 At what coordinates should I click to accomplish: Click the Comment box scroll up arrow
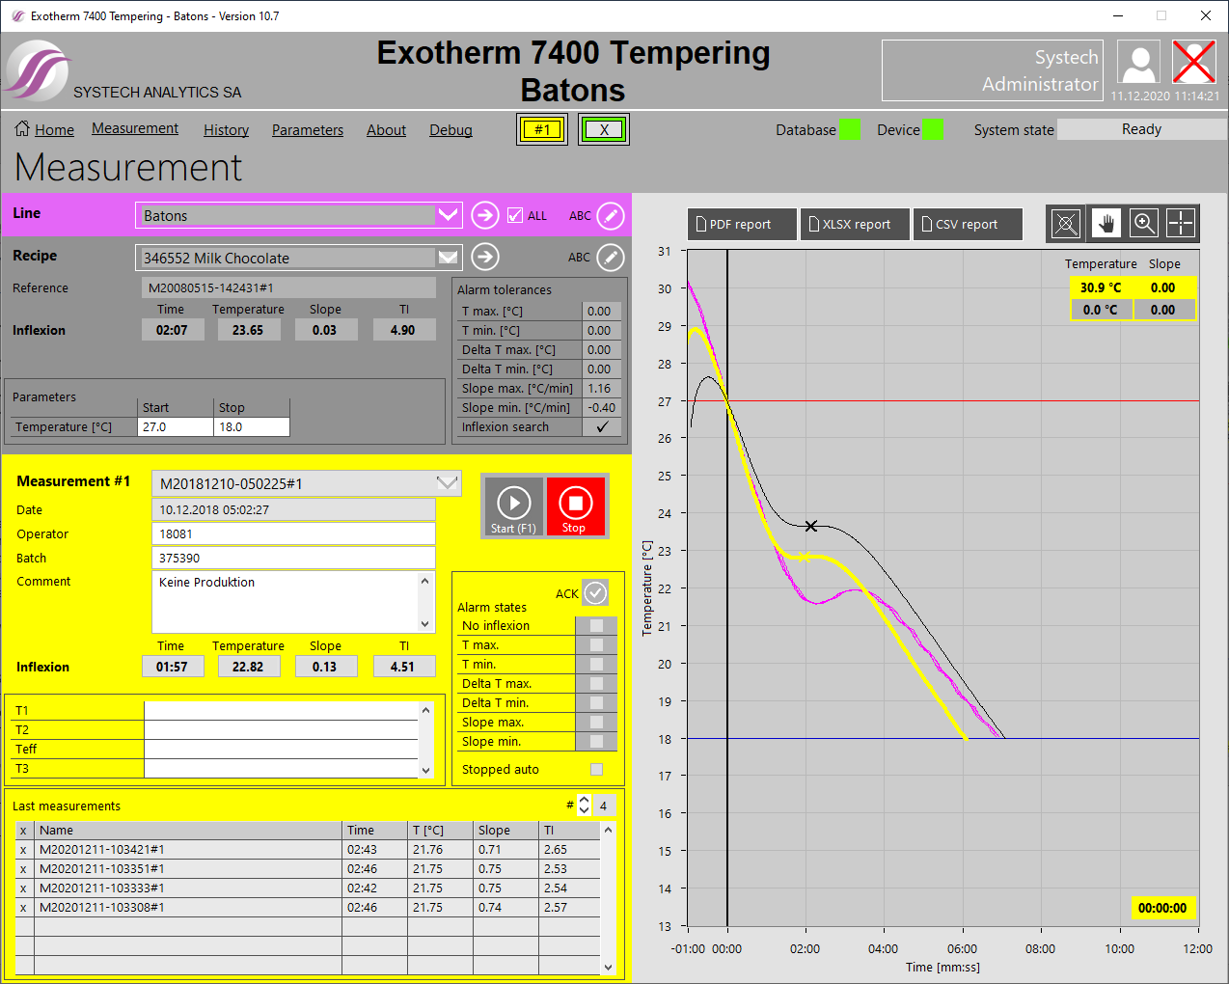point(424,580)
